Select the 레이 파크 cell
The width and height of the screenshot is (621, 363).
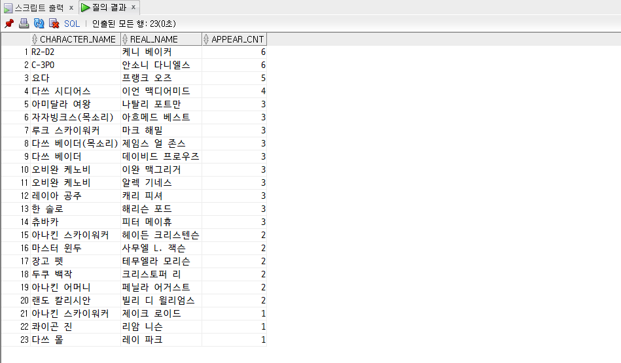[x=161, y=339]
